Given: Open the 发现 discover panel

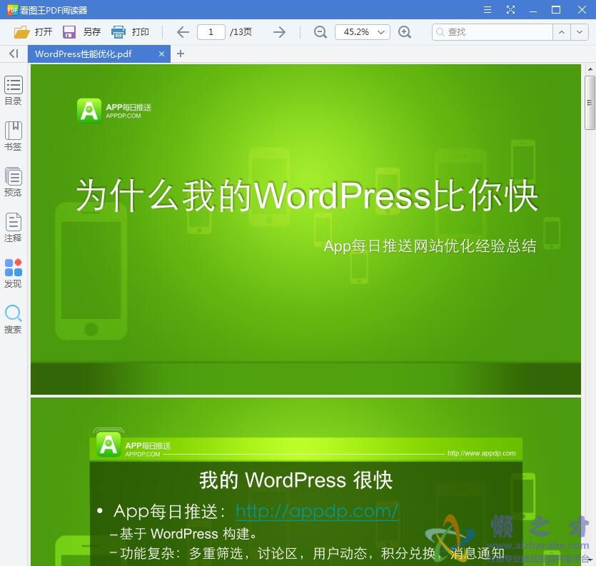Looking at the screenshot, I should (13, 272).
